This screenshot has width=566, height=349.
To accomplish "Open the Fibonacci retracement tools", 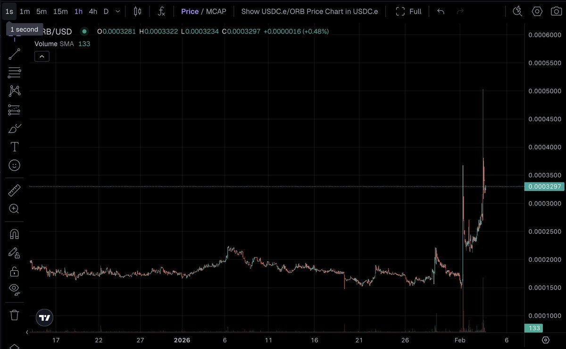I will click(15, 73).
